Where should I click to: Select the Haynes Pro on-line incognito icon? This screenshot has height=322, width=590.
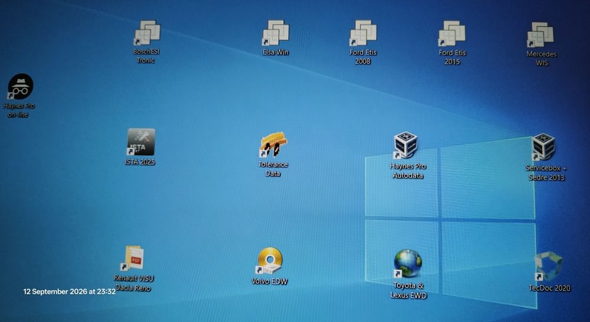pos(20,87)
